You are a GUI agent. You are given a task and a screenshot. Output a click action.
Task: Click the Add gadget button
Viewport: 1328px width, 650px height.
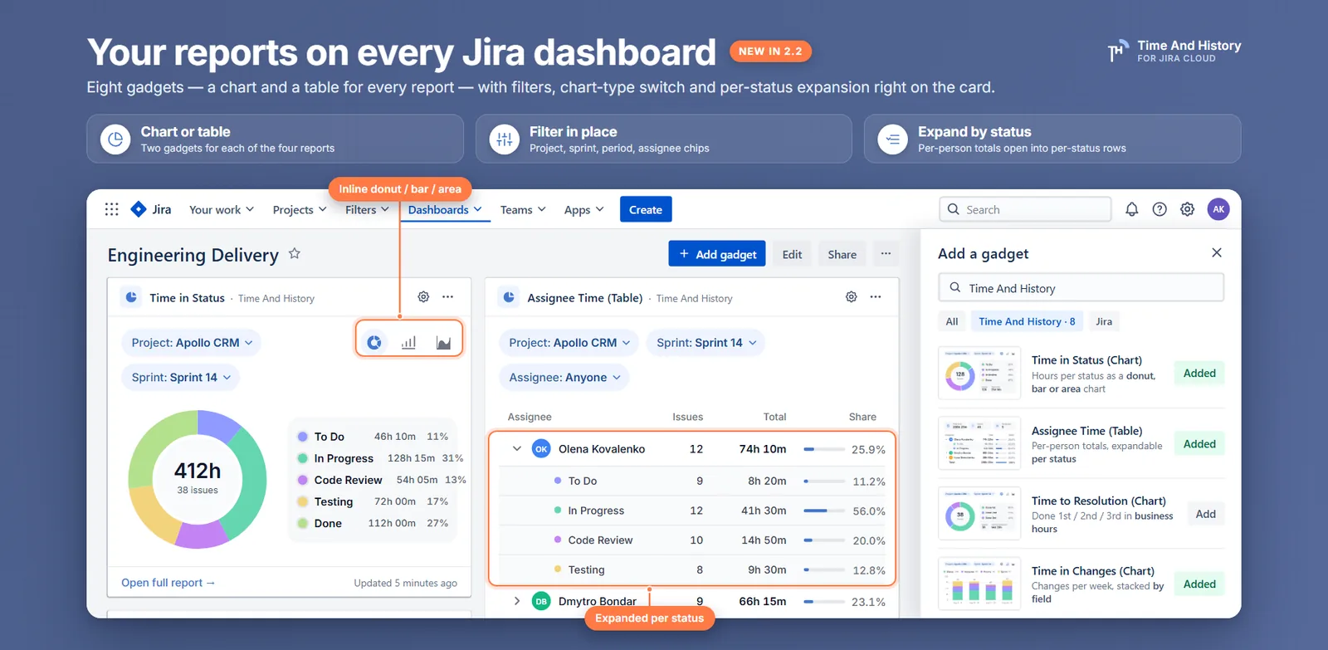[717, 254]
